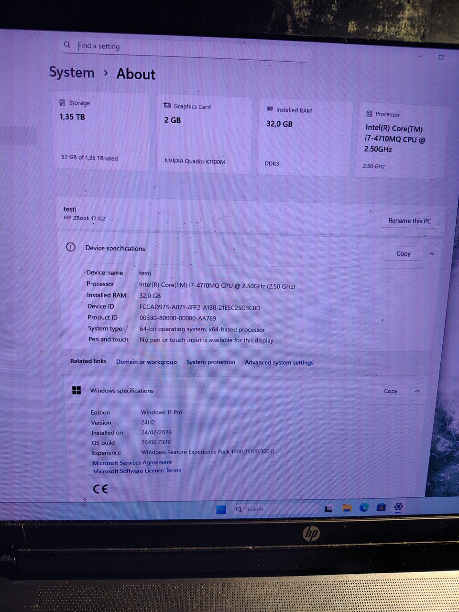Open Domain or workgroup link

tap(146, 362)
